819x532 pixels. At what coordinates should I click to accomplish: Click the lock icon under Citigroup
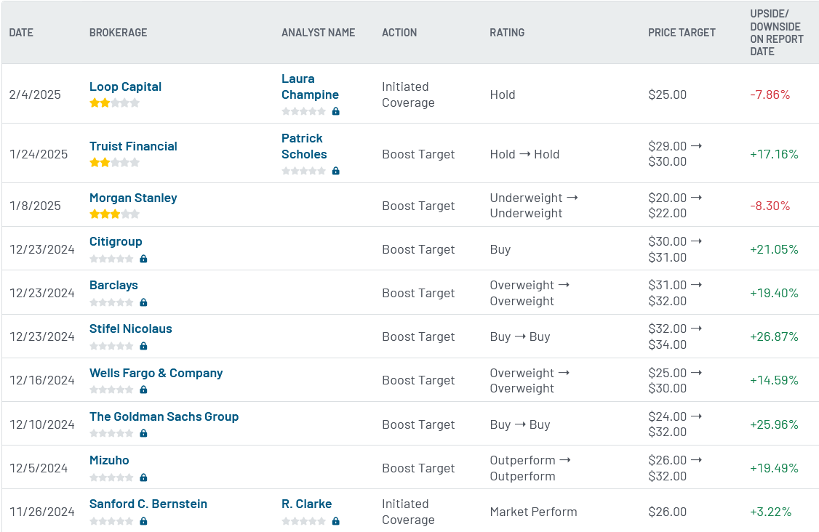[143, 259]
